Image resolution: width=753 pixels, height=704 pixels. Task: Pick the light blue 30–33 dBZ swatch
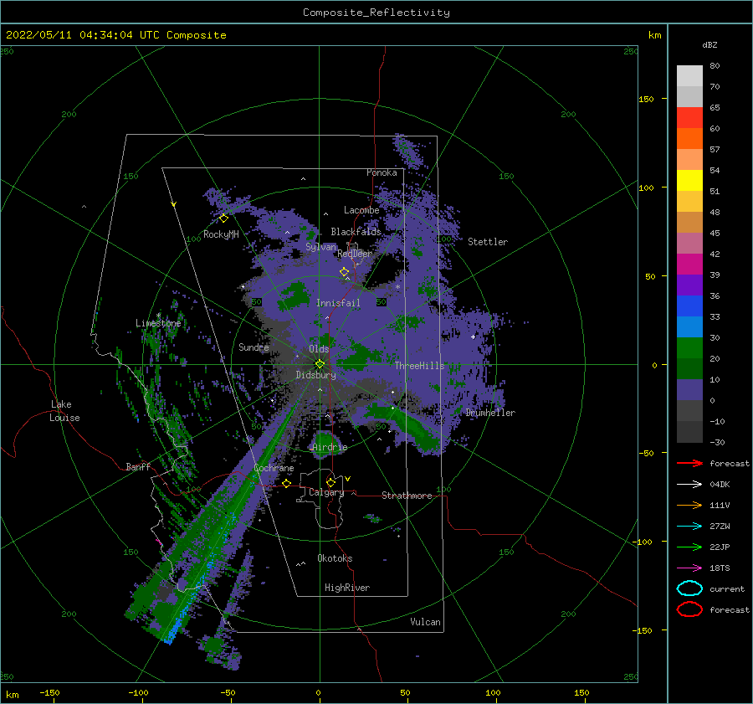pos(689,327)
